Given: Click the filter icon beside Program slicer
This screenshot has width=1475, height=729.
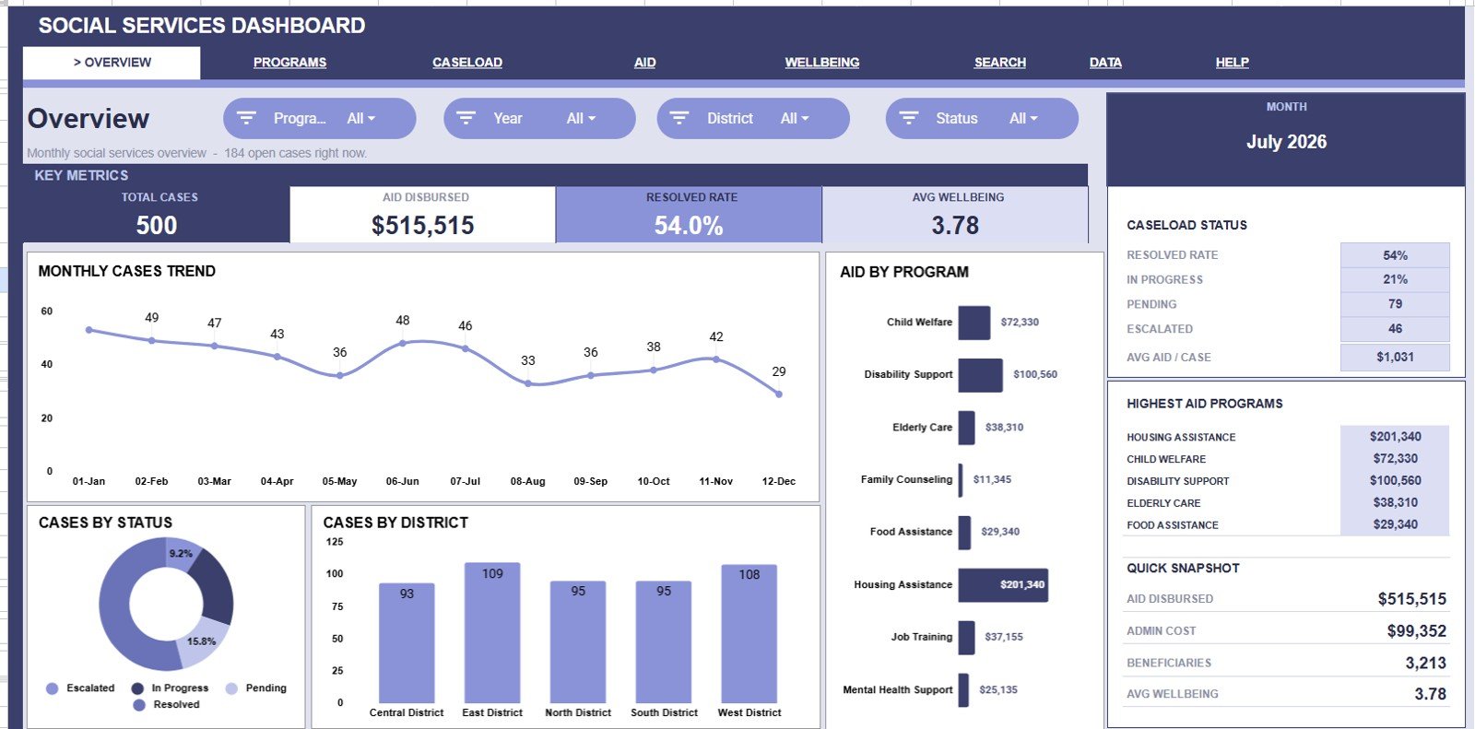Looking at the screenshot, I should [246, 118].
